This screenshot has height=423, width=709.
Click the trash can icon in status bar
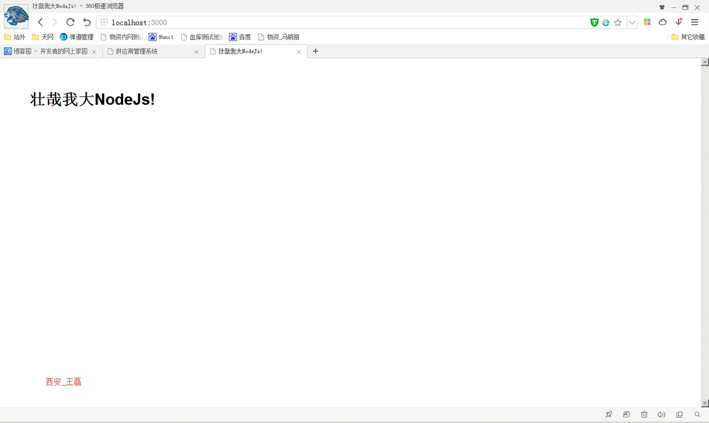point(644,414)
